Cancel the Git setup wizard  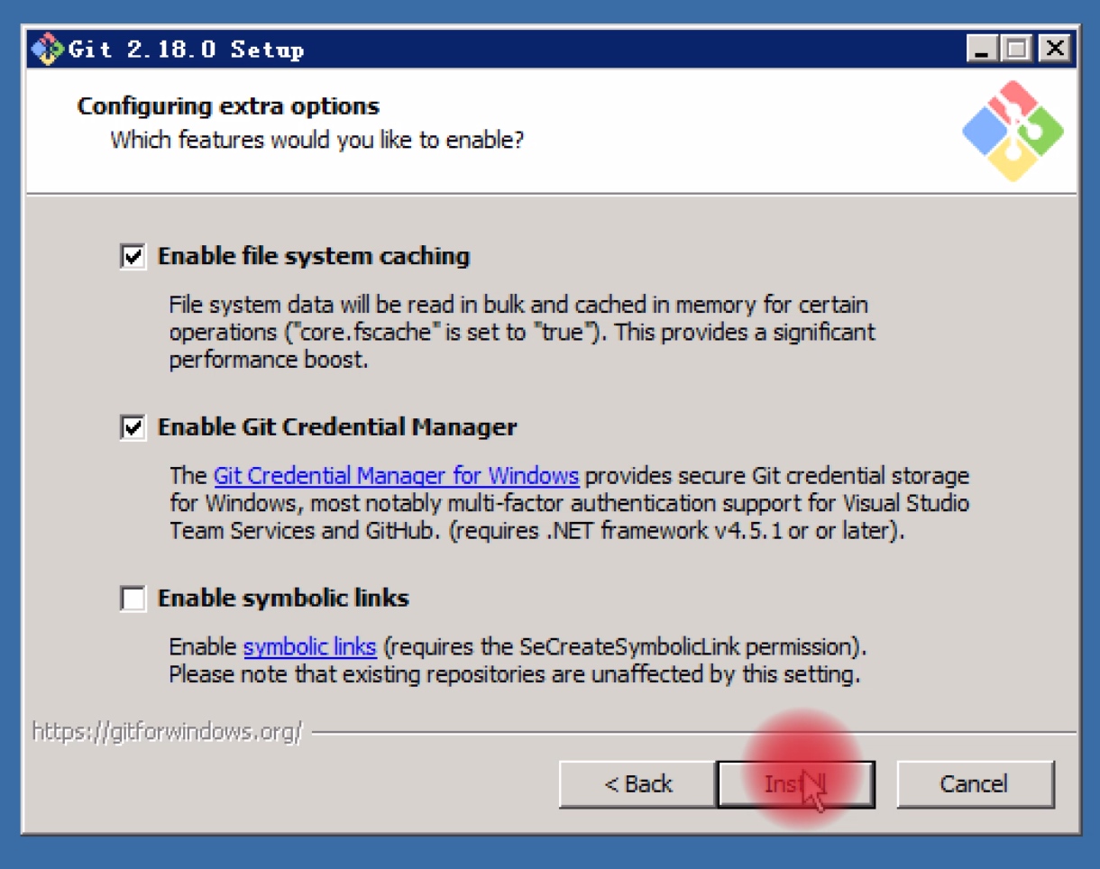(x=975, y=784)
